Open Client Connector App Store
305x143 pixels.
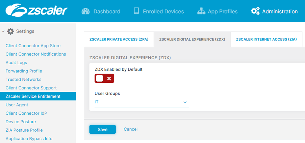pos(33,46)
